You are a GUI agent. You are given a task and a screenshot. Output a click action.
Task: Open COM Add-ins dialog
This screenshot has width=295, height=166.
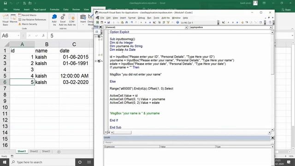pyautogui.click(x=71, y=19)
